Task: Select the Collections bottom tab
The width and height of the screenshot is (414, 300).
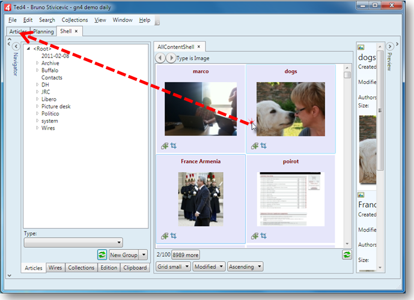Action: (81, 268)
